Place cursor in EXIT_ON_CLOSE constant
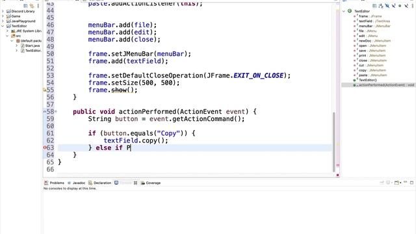This screenshot has height=234, width=416. pos(259,75)
